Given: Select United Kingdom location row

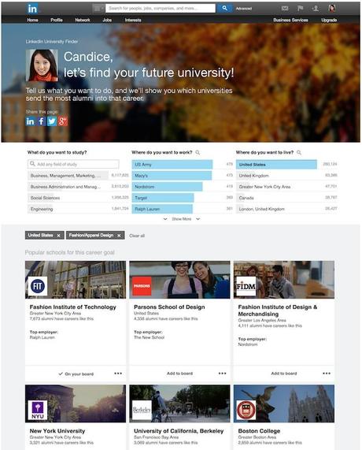Looking at the screenshot, I should pyautogui.click(x=286, y=176).
